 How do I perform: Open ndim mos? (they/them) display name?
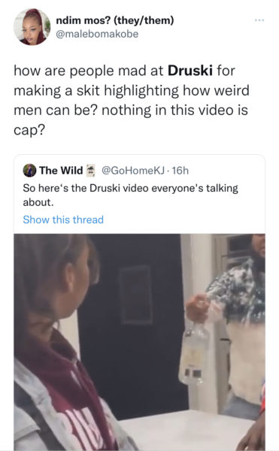tap(115, 20)
